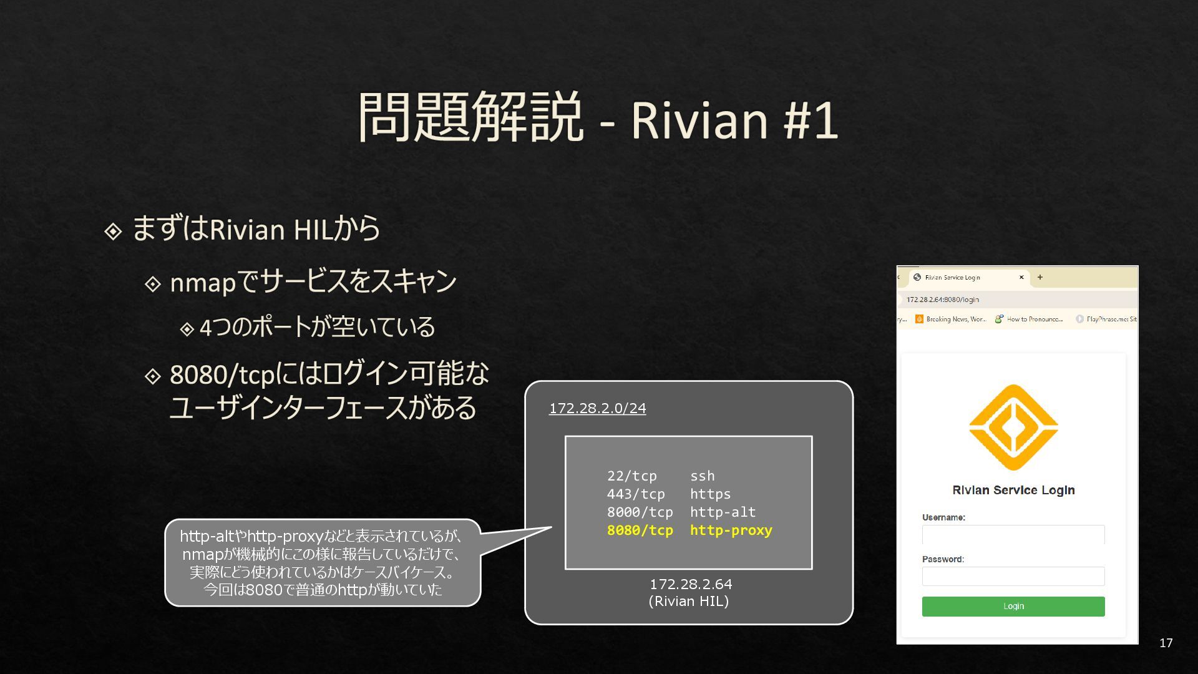Select the 8000/tcp http-alt row
This screenshot has width=1198, height=674.
coord(681,512)
